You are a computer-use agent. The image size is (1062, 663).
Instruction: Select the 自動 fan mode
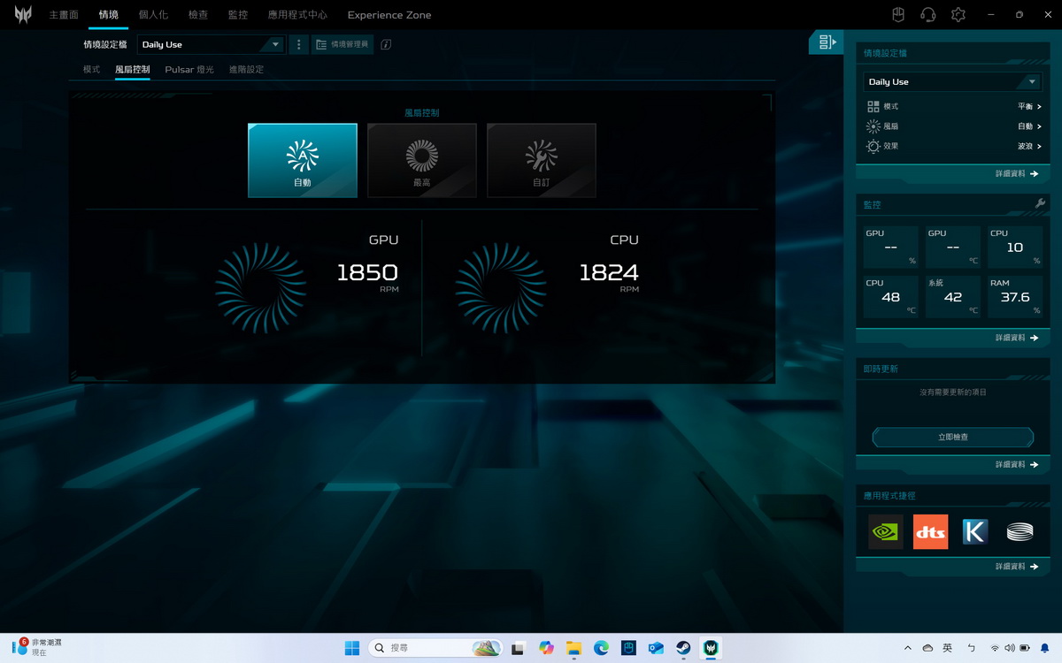pyautogui.click(x=303, y=160)
